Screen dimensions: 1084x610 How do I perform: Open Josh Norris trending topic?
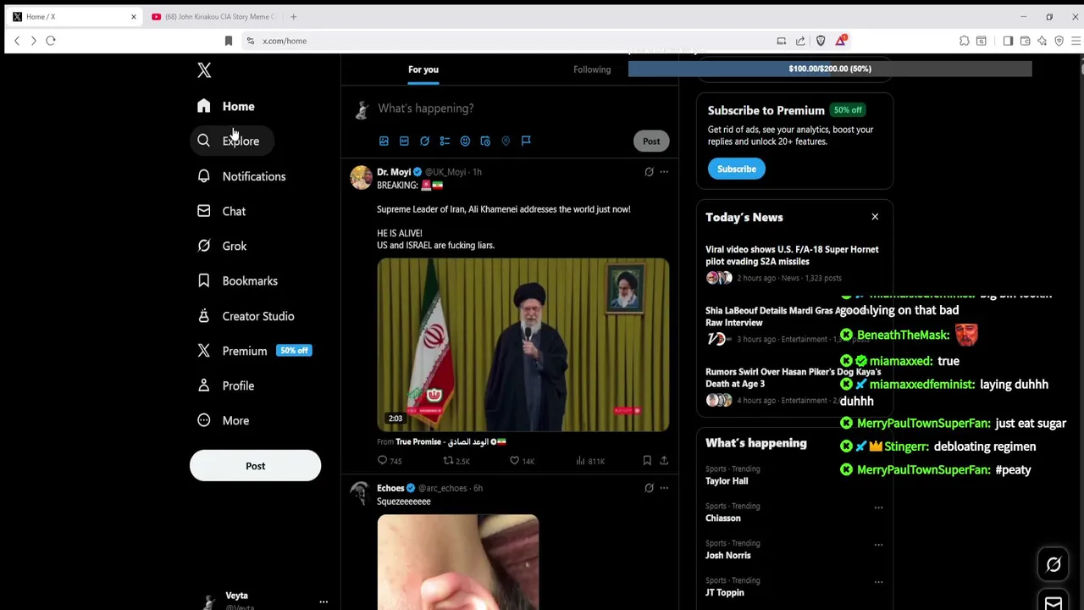728,555
